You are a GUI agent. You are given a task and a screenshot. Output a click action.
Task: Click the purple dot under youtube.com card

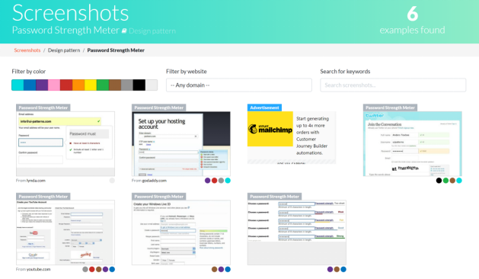point(105,269)
